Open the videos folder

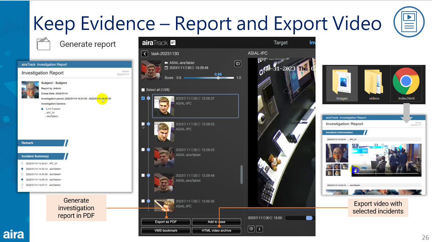pos(374,84)
